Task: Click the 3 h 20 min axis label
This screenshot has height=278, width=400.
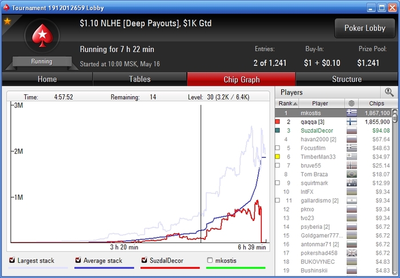Action: [x=124, y=247]
